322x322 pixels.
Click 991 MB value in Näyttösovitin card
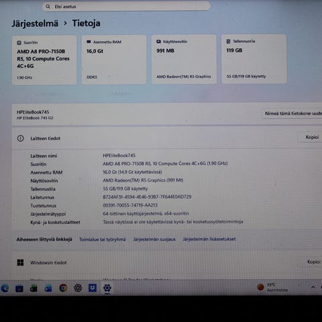click(x=165, y=51)
